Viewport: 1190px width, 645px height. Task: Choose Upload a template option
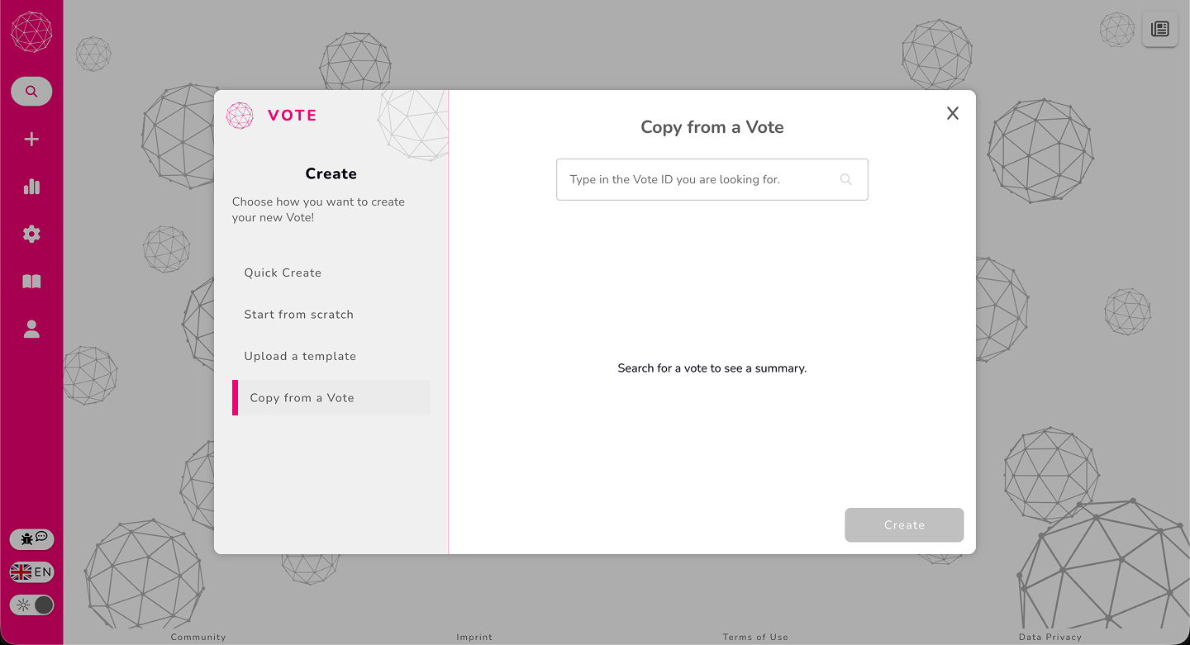click(300, 356)
